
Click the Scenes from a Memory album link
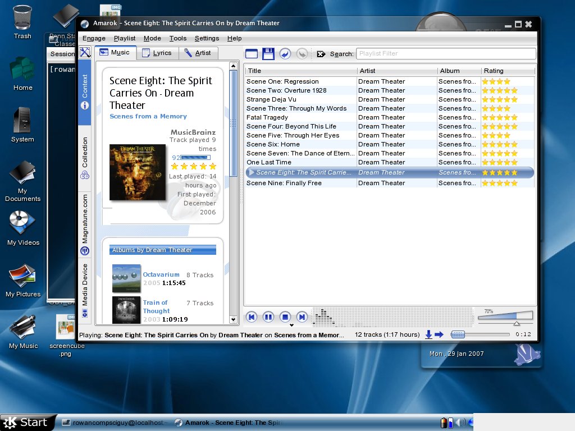tap(148, 116)
